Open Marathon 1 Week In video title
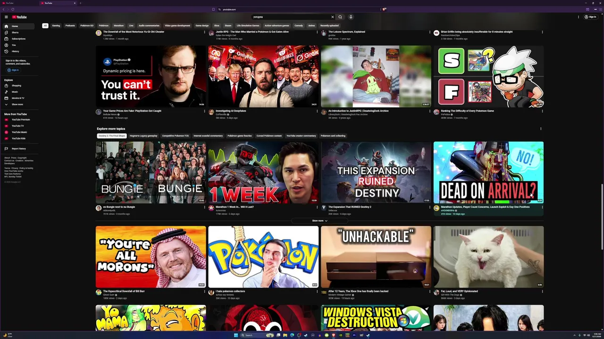Image resolution: width=604 pixels, height=339 pixels. (234, 207)
